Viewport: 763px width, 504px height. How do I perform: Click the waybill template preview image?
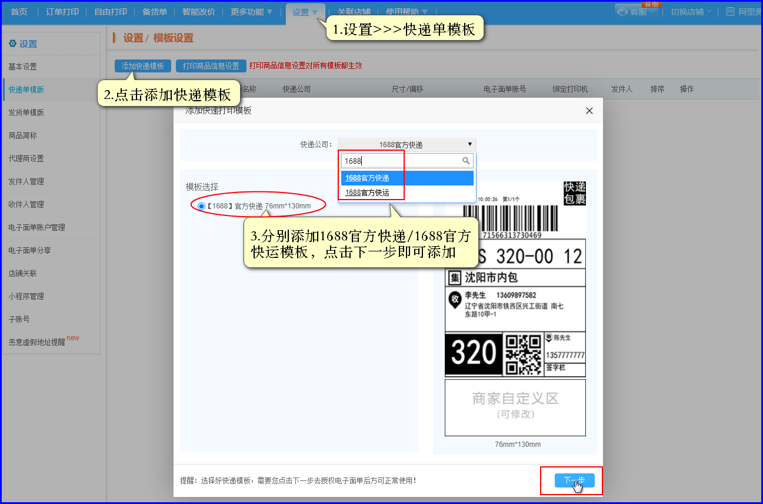pos(515,309)
